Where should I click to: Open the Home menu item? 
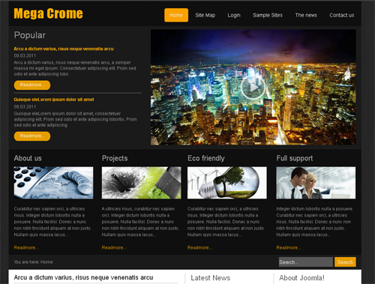click(x=176, y=15)
